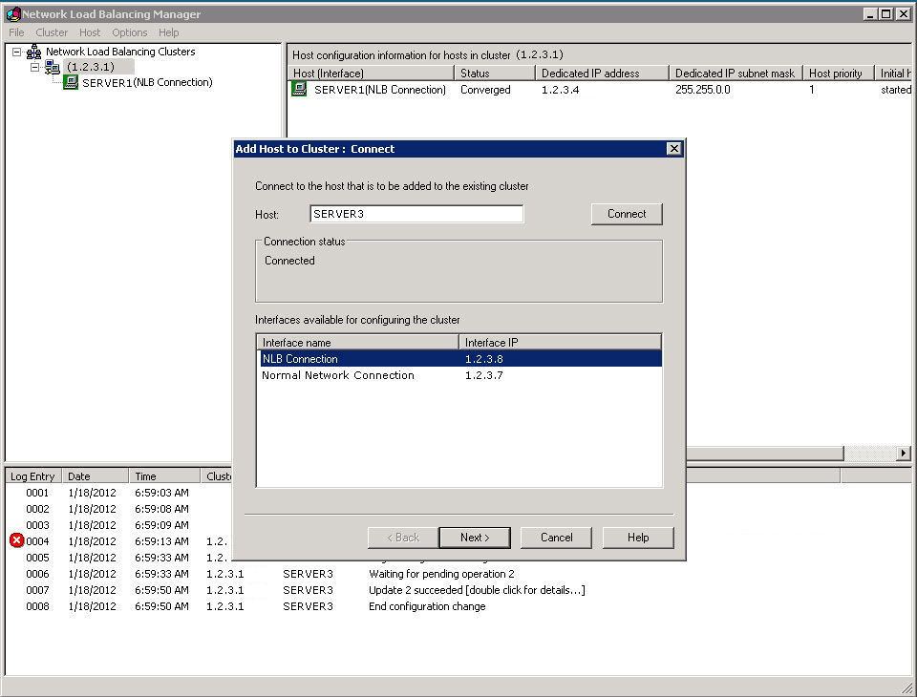Click the Log Entry column header
Screen dimensions: 917x697
coord(32,476)
